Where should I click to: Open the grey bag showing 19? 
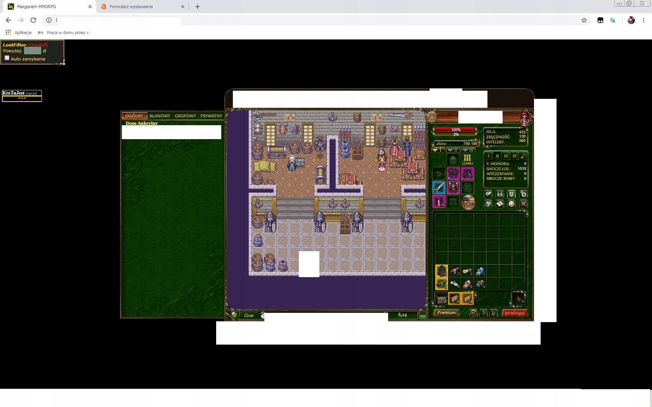point(442,298)
